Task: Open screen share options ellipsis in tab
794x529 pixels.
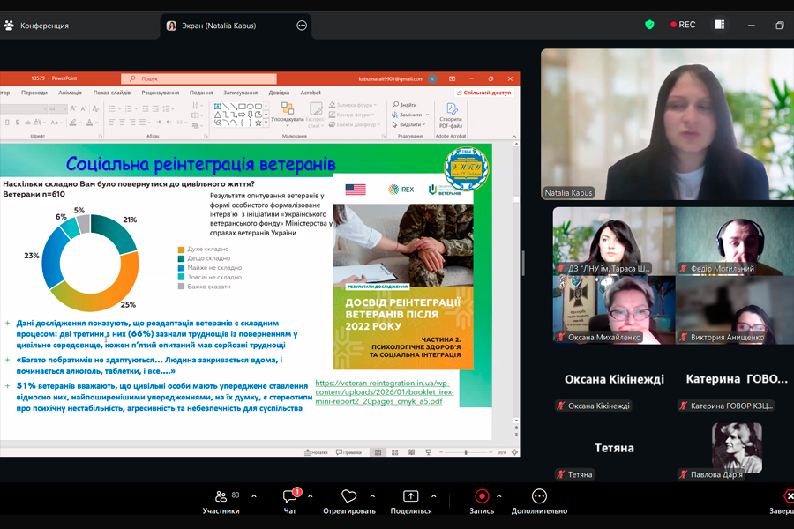Action: pos(302,26)
